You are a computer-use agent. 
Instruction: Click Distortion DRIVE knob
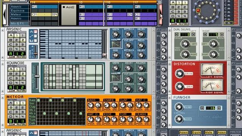(179, 73)
